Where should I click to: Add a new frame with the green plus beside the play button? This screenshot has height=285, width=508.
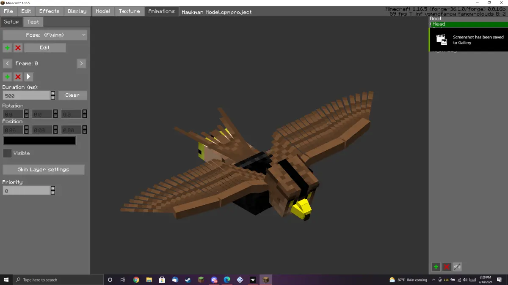tap(7, 76)
